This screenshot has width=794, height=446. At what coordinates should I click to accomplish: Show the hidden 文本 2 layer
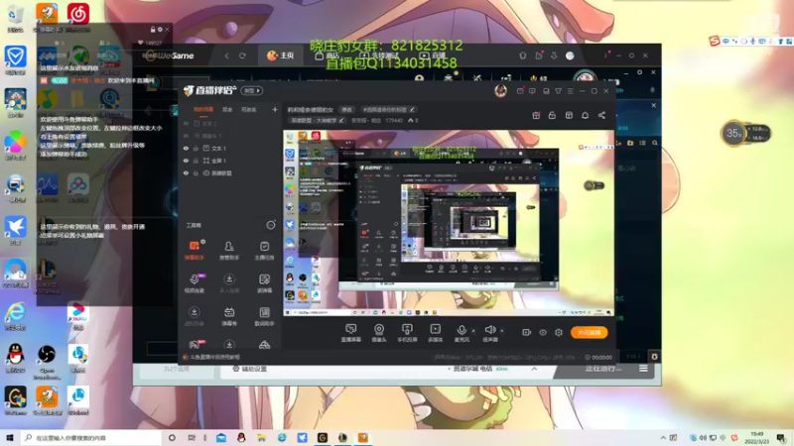click(x=186, y=123)
